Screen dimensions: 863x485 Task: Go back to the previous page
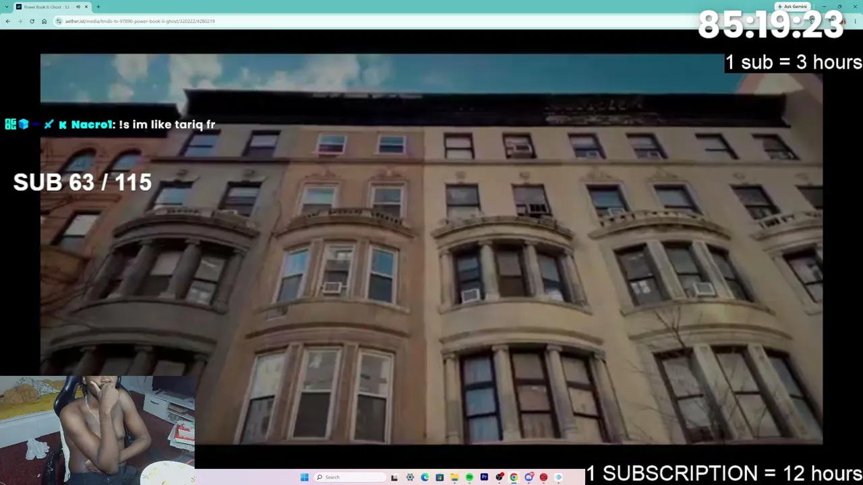(7, 21)
